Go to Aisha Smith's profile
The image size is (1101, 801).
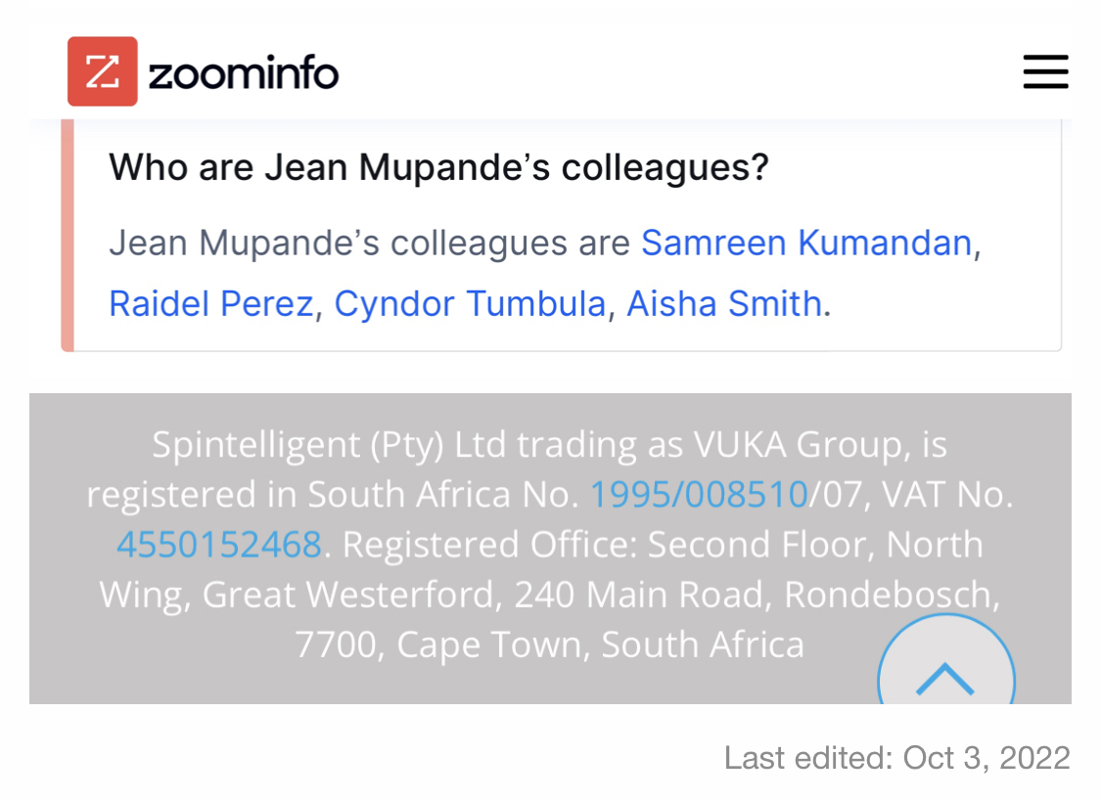click(723, 303)
